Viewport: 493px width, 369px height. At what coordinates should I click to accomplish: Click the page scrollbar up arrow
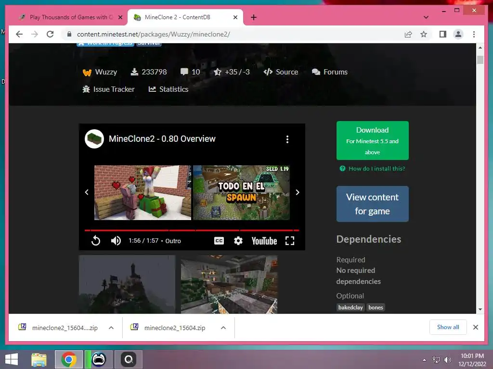(x=480, y=48)
